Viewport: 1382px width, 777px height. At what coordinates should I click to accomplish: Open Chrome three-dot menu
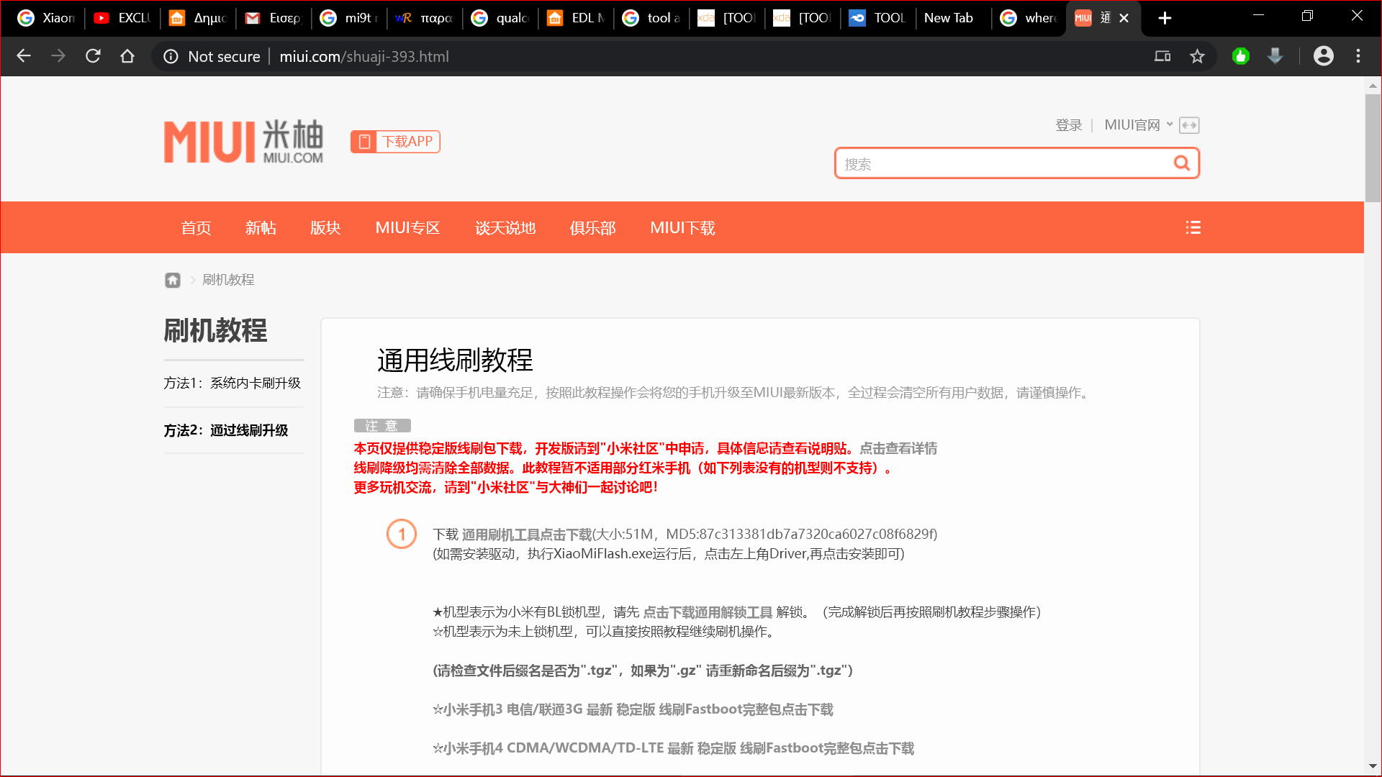[1358, 56]
